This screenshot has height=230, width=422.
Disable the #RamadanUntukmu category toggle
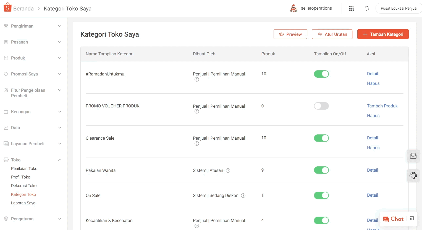321,74
